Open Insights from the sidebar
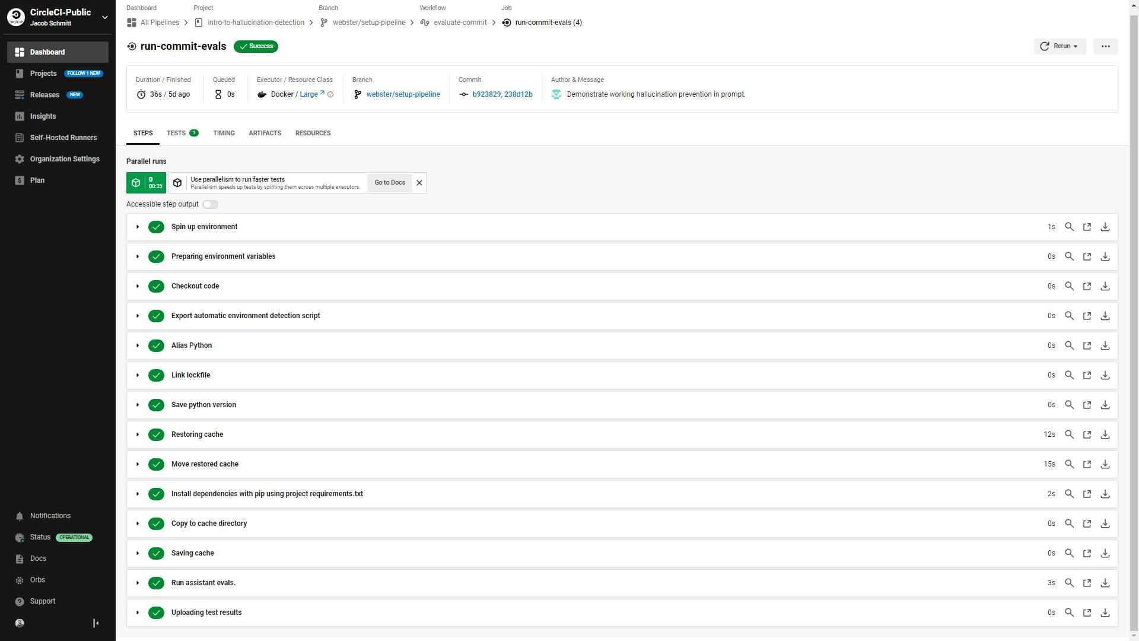Image resolution: width=1139 pixels, height=641 pixels. [43, 116]
